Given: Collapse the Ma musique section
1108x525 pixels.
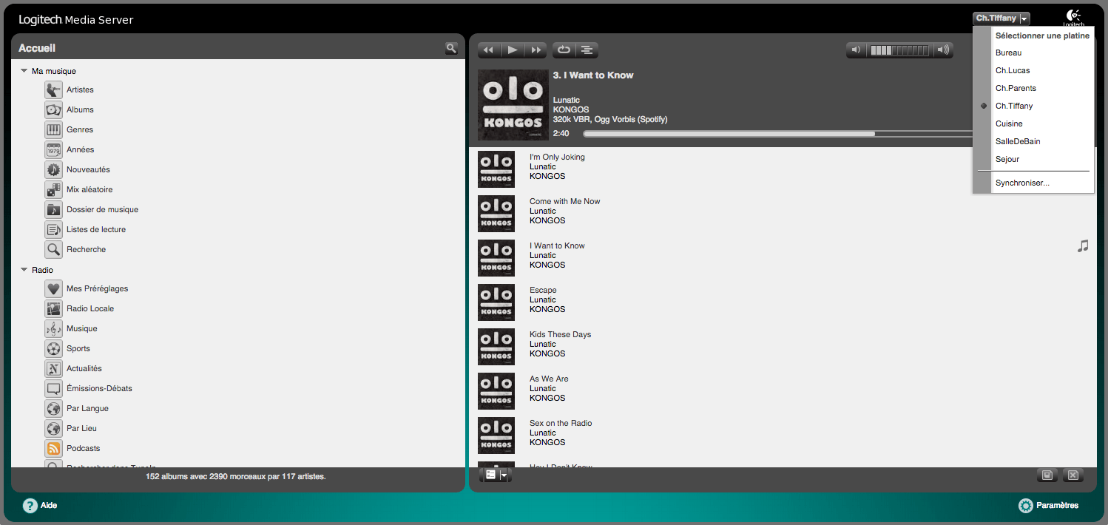Looking at the screenshot, I should tap(24, 72).
